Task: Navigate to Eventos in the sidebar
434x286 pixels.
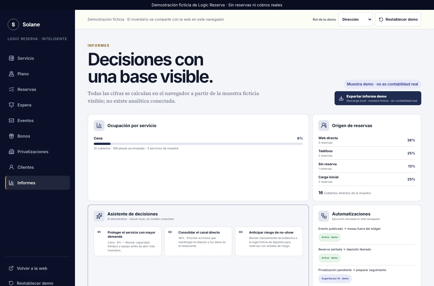Action: (x=37, y=120)
